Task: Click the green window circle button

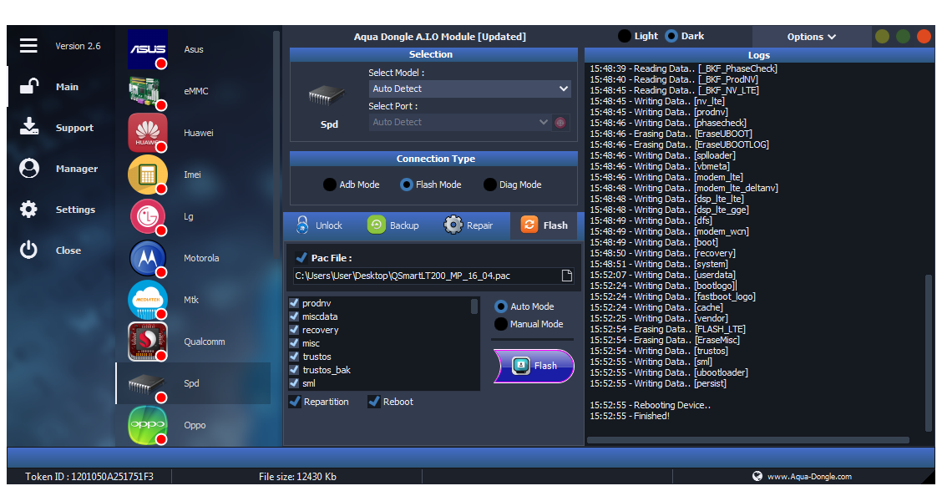Action: (903, 37)
